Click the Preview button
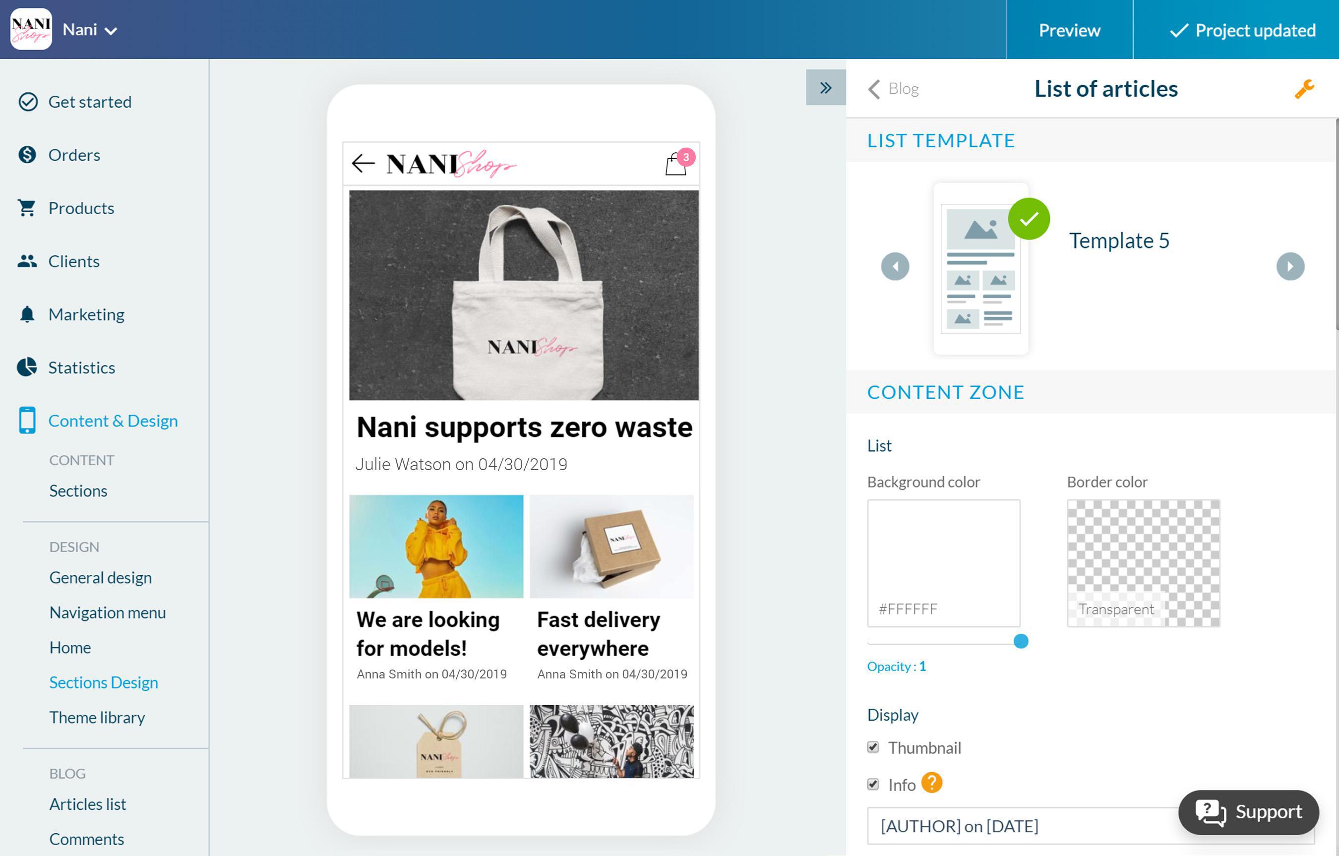Screen dimensions: 1339x856 (1069, 30)
